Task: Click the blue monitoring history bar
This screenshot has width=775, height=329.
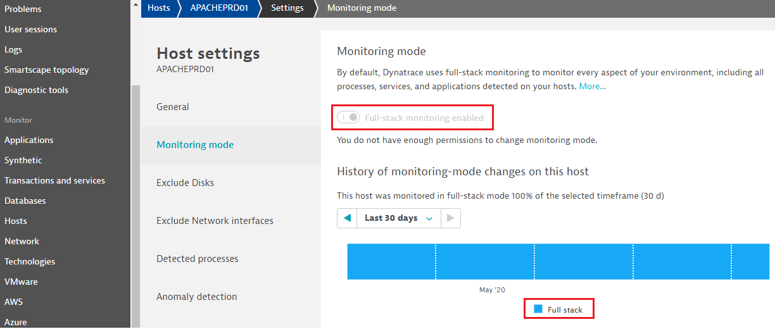Action: point(557,261)
